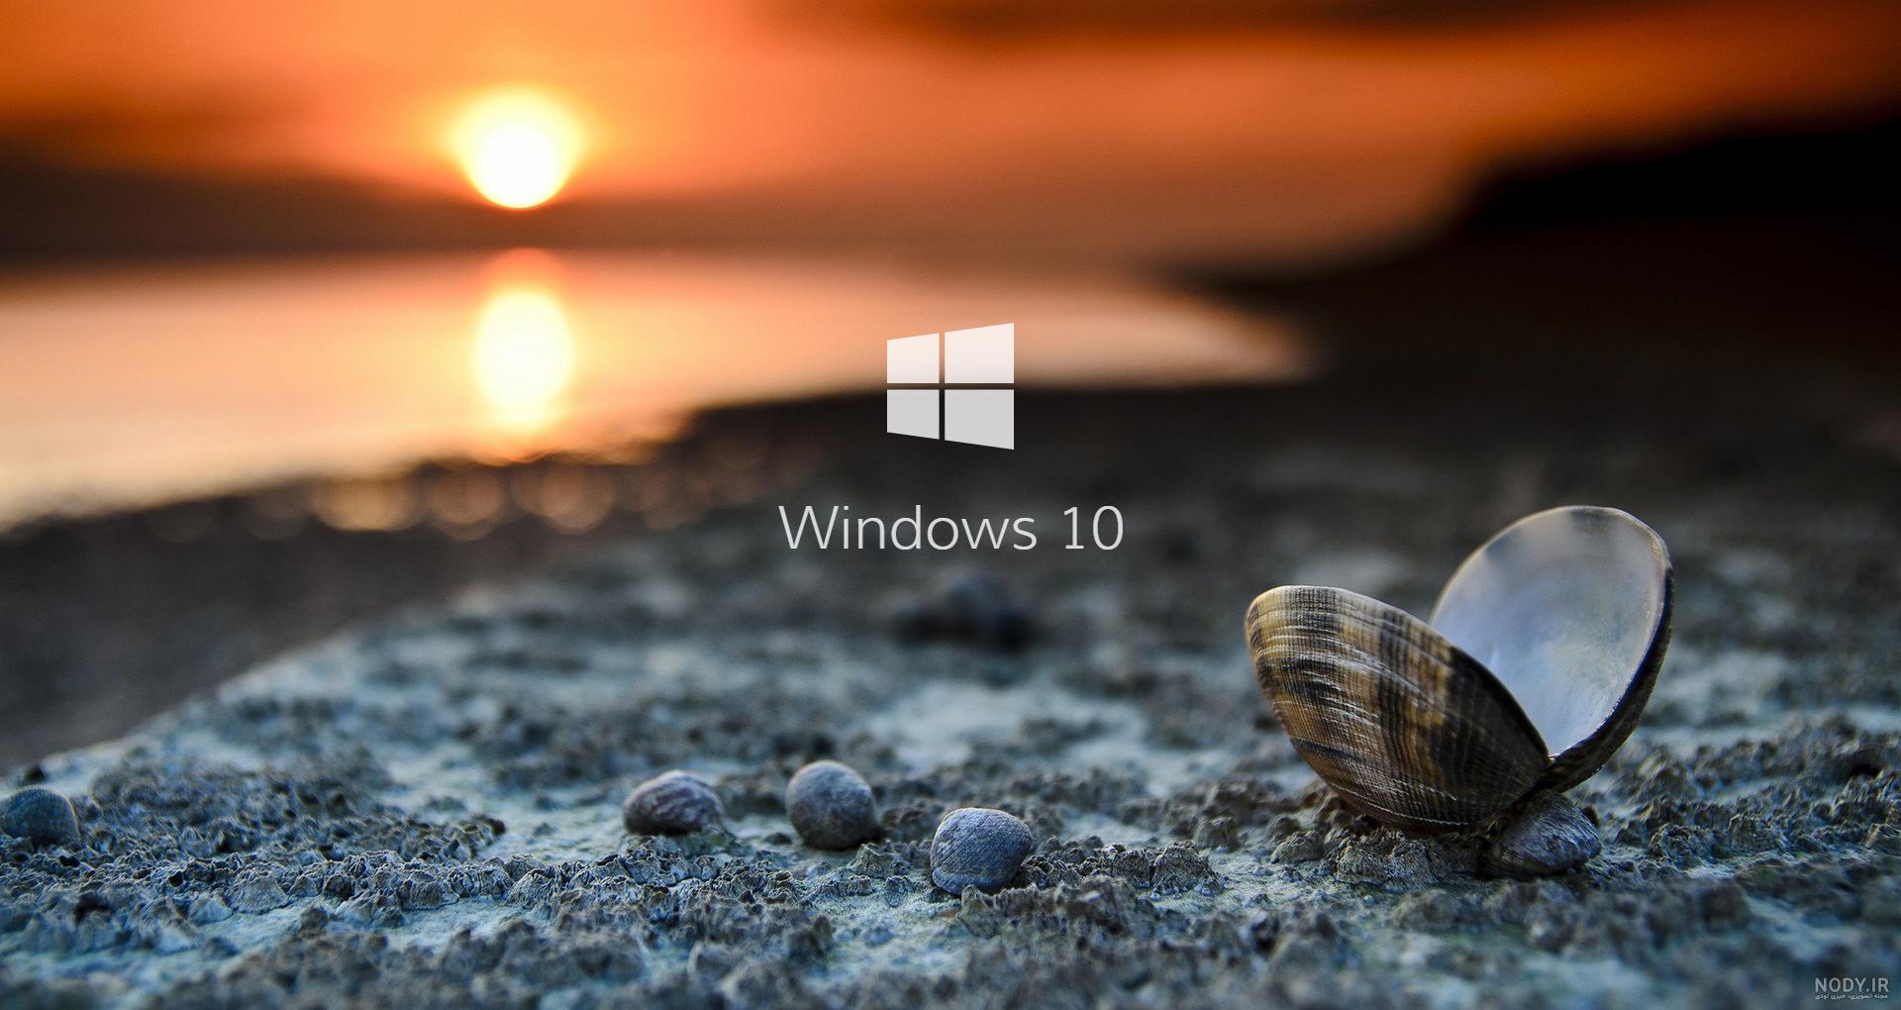Screen dimensions: 1901x1010
Task: Click the leftmost of three center shells
Action: pos(673,802)
